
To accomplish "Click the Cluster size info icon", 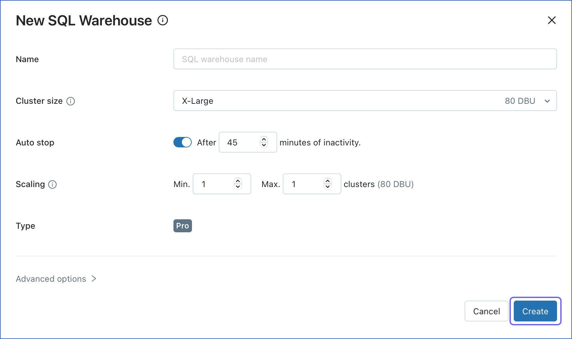I will (71, 101).
